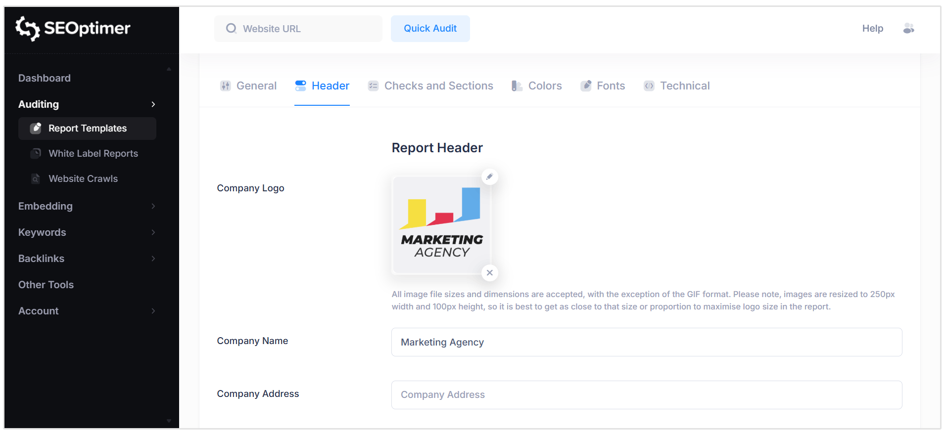
Task: Click the pencil edit icon on logo
Action: 489,176
